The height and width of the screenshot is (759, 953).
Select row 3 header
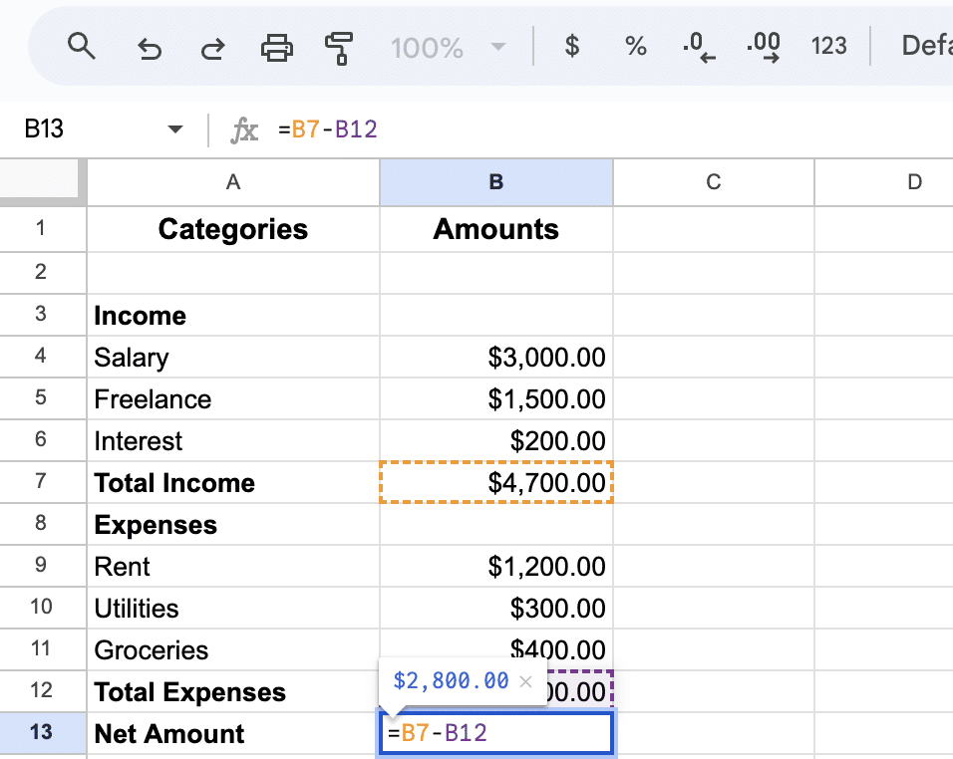(x=41, y=315)
